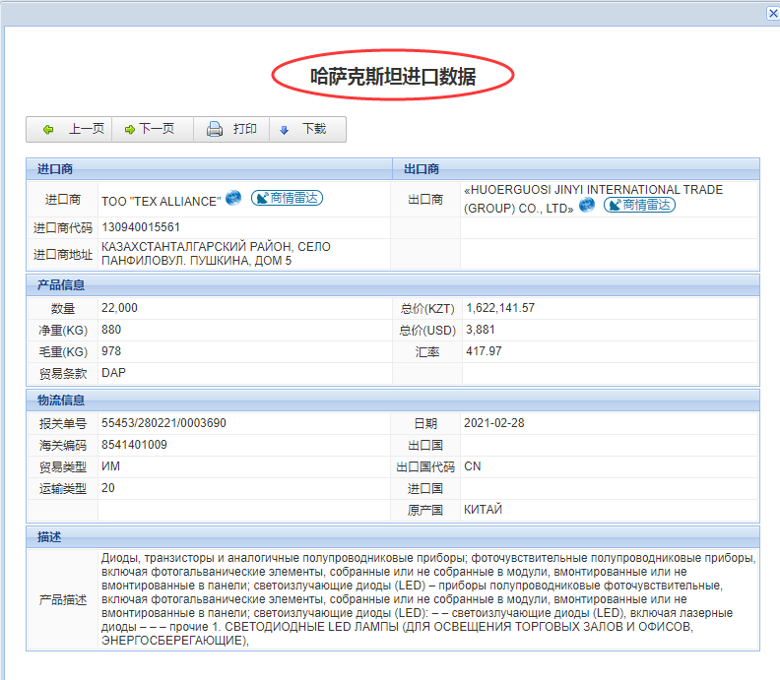Click exporter name HUOERGUOSI JINYI INTERNATIONAL TRADE

pos(593,199)
